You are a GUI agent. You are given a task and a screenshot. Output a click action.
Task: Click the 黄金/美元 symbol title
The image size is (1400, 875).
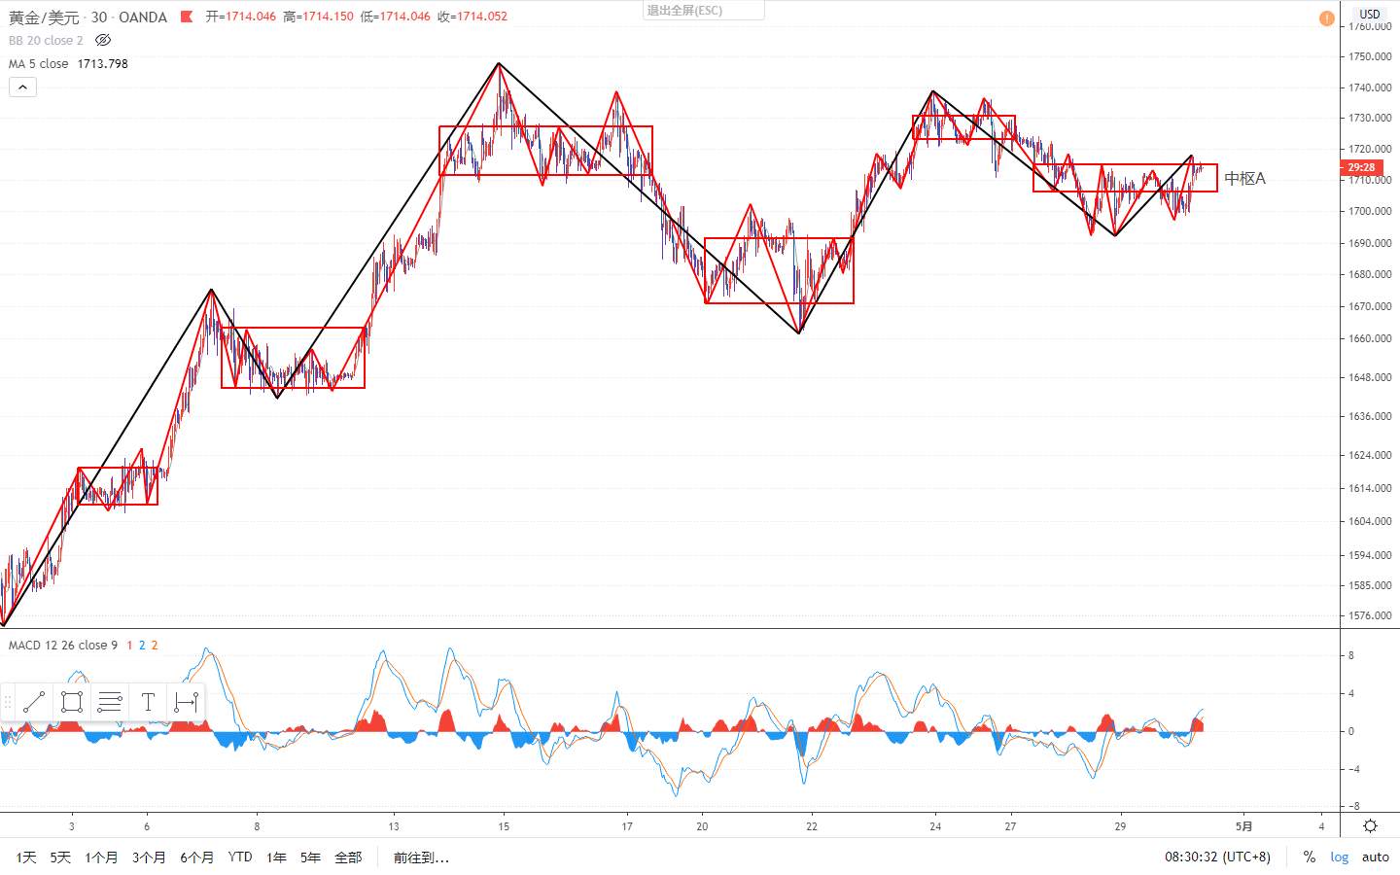(44, 17)
